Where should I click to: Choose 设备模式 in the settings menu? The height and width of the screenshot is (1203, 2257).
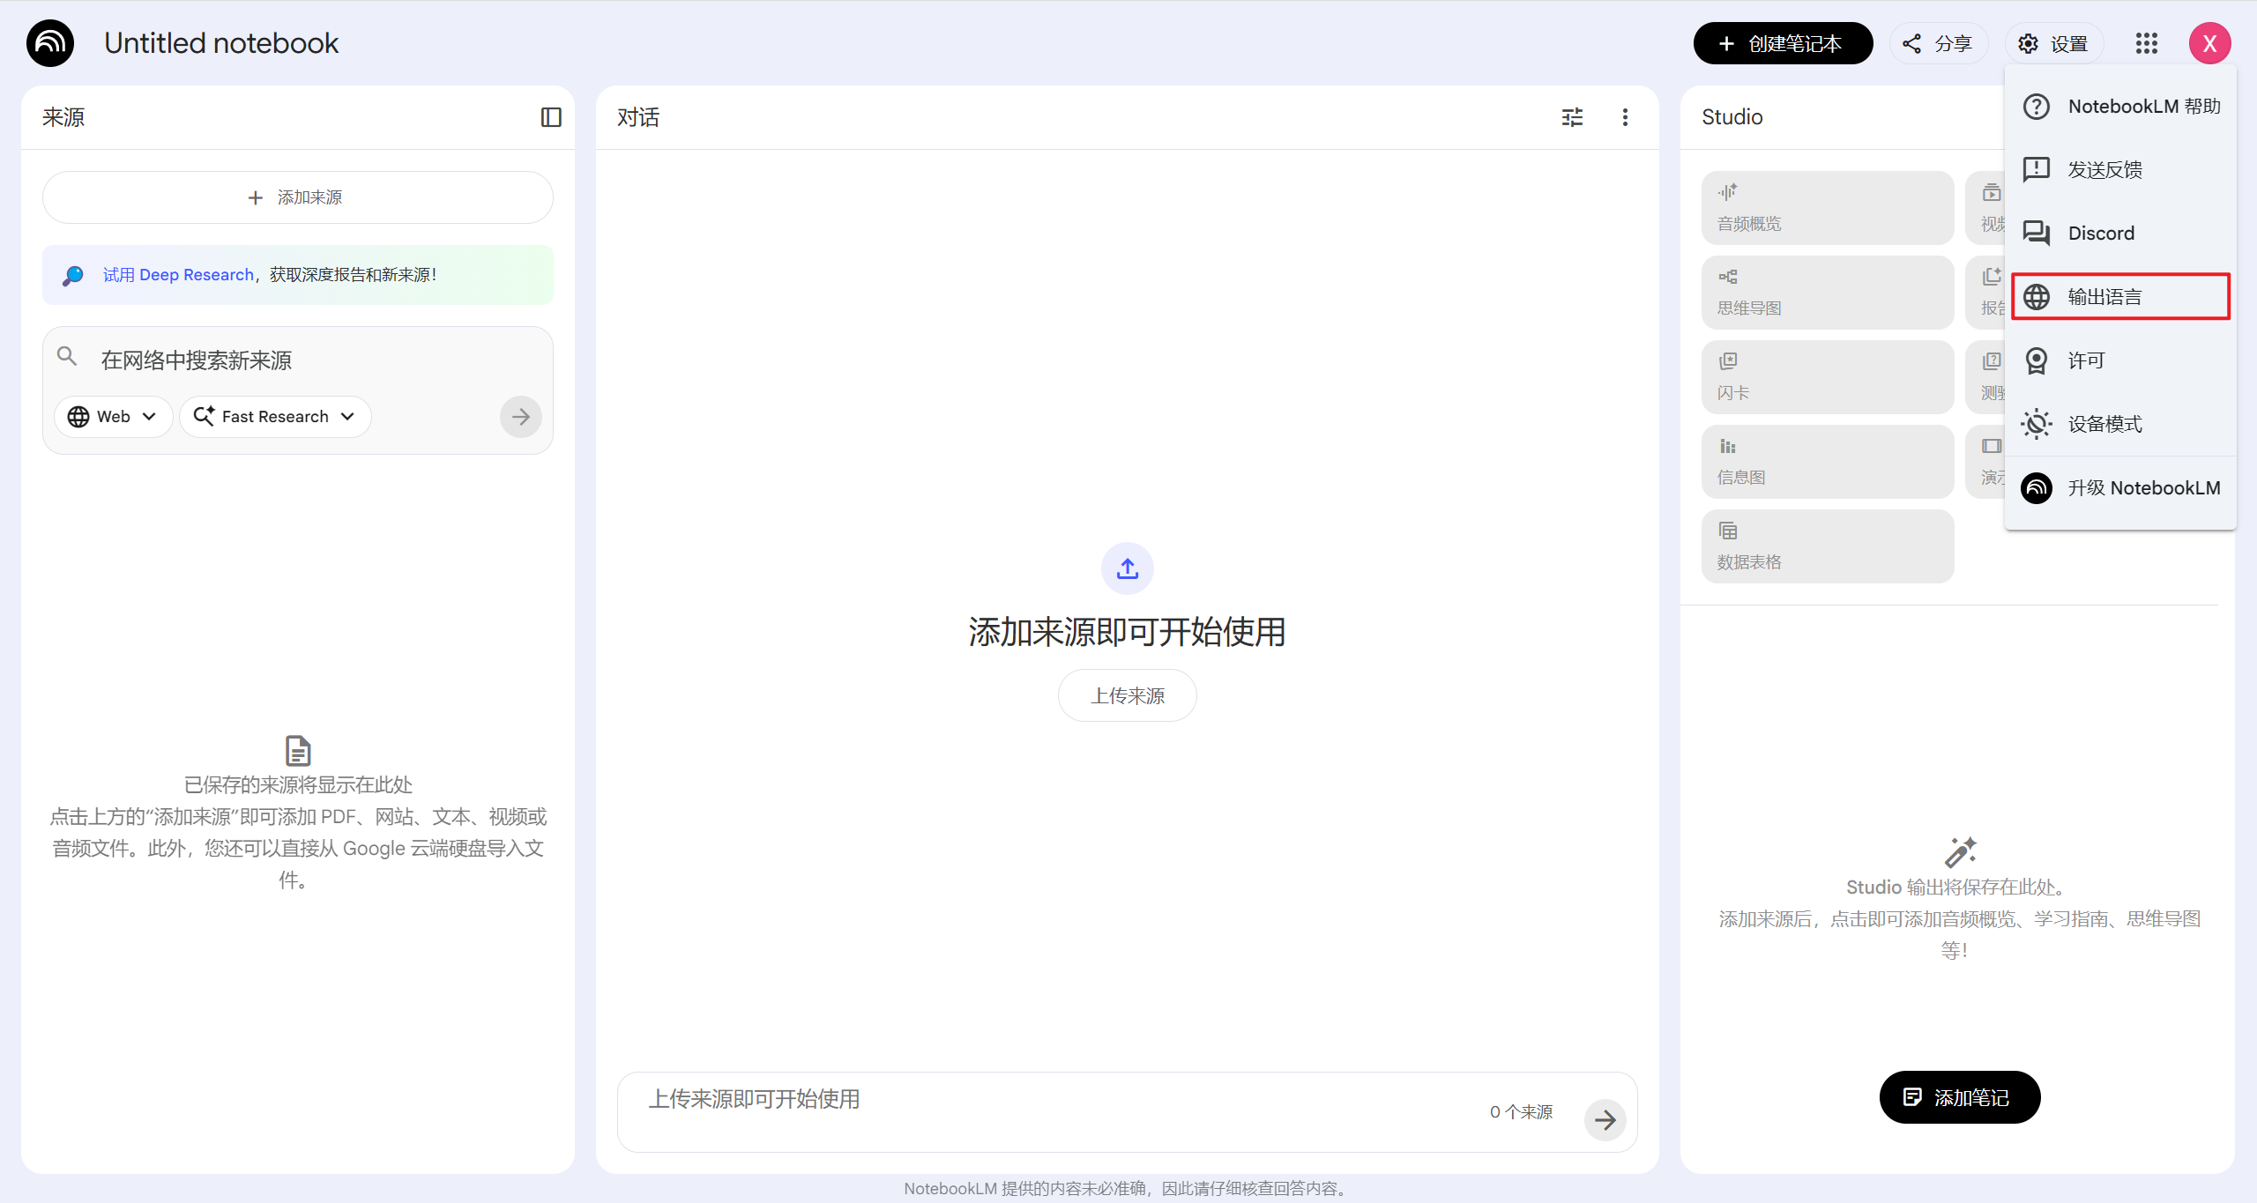(x=2120, y=424)
